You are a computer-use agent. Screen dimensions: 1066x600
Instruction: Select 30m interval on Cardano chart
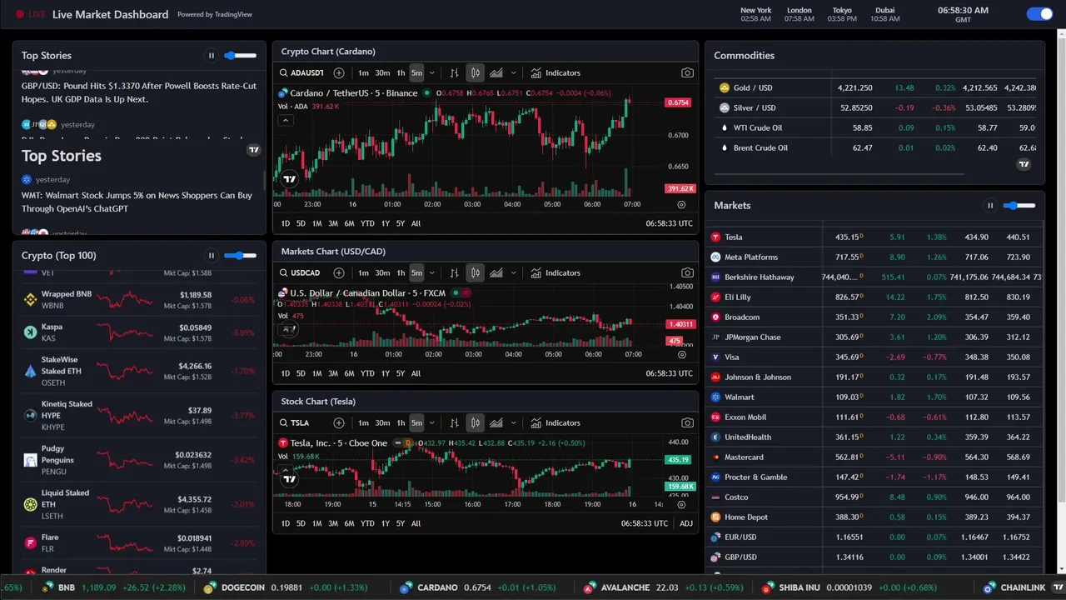pos(382,72)
